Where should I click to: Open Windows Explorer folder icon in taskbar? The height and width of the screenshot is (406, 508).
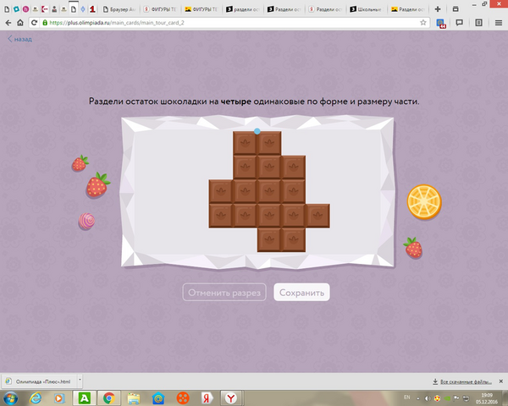click(134, 398)
